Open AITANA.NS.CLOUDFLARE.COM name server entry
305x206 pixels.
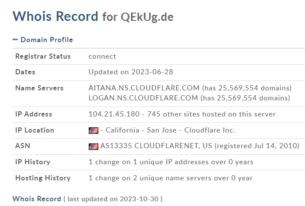(144, 88)
